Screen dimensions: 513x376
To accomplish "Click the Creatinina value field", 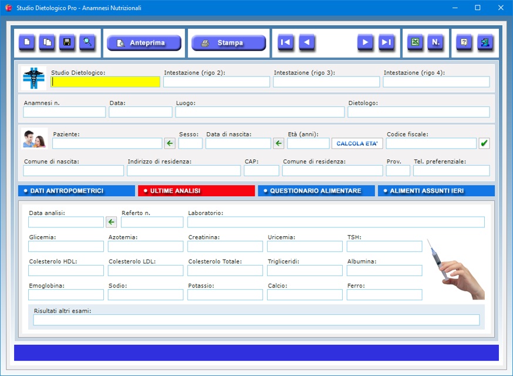I will pos(225,246).
